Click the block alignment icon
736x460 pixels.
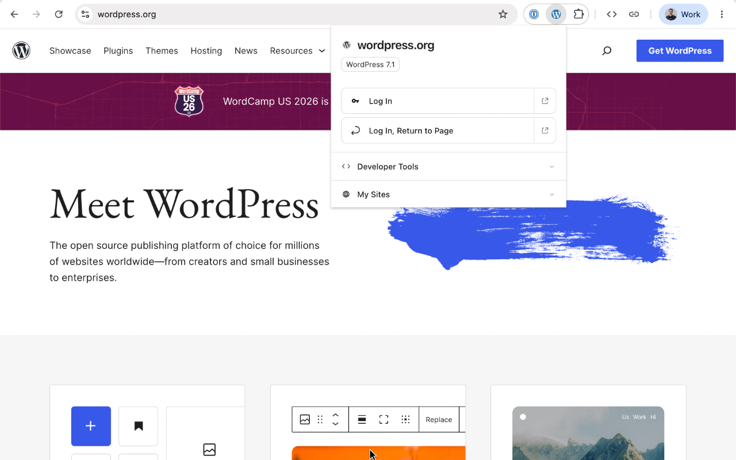click(362, 420)
